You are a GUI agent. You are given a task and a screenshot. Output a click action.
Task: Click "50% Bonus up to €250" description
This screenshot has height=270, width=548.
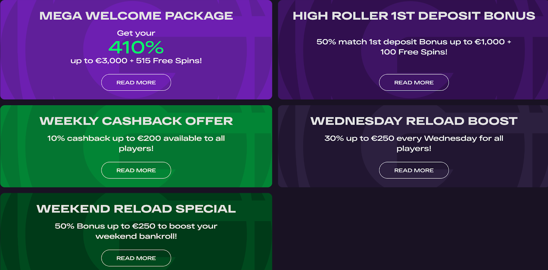point(136,226)
